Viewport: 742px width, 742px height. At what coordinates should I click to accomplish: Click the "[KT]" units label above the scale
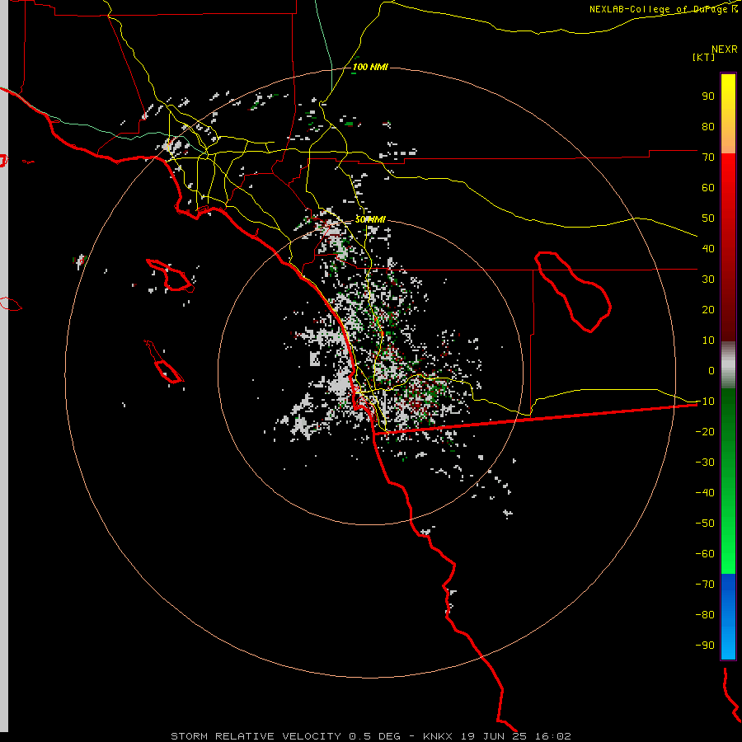703,57
